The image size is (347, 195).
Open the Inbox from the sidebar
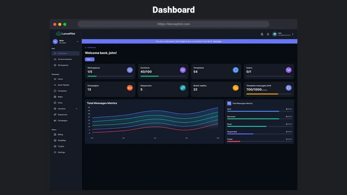tap(60, 103)
